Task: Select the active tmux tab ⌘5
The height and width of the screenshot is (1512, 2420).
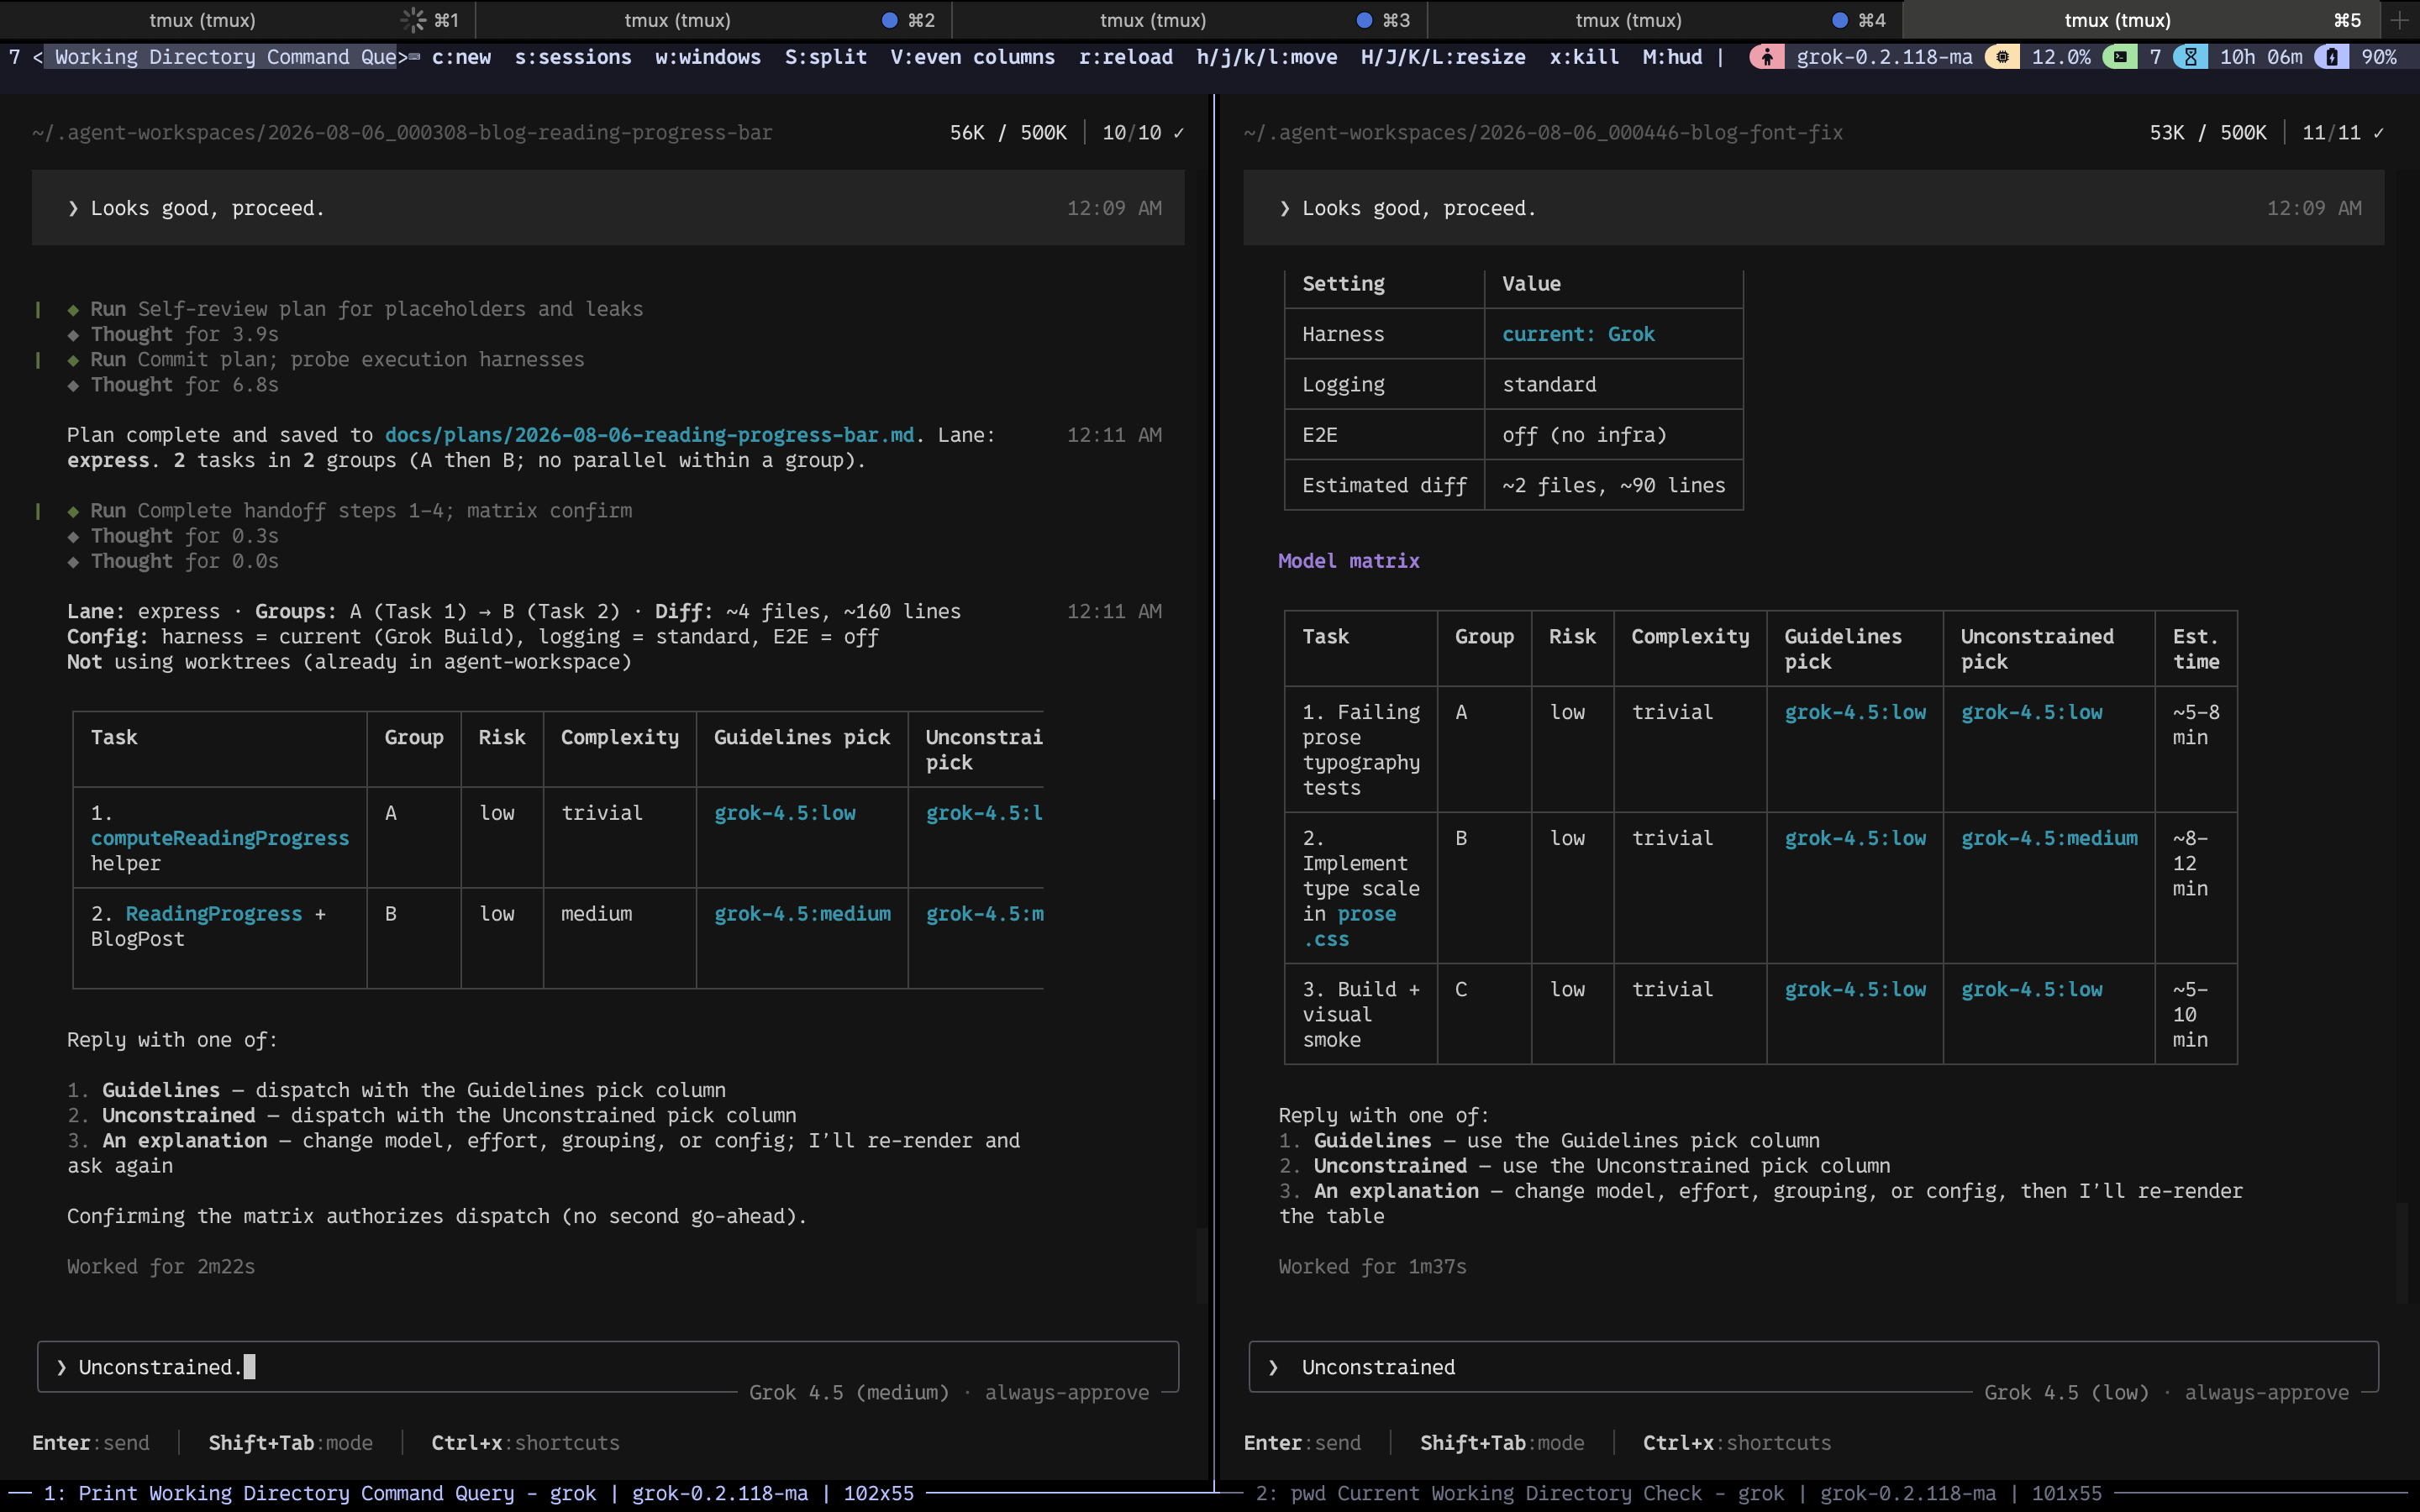Action: [2140, 20]
